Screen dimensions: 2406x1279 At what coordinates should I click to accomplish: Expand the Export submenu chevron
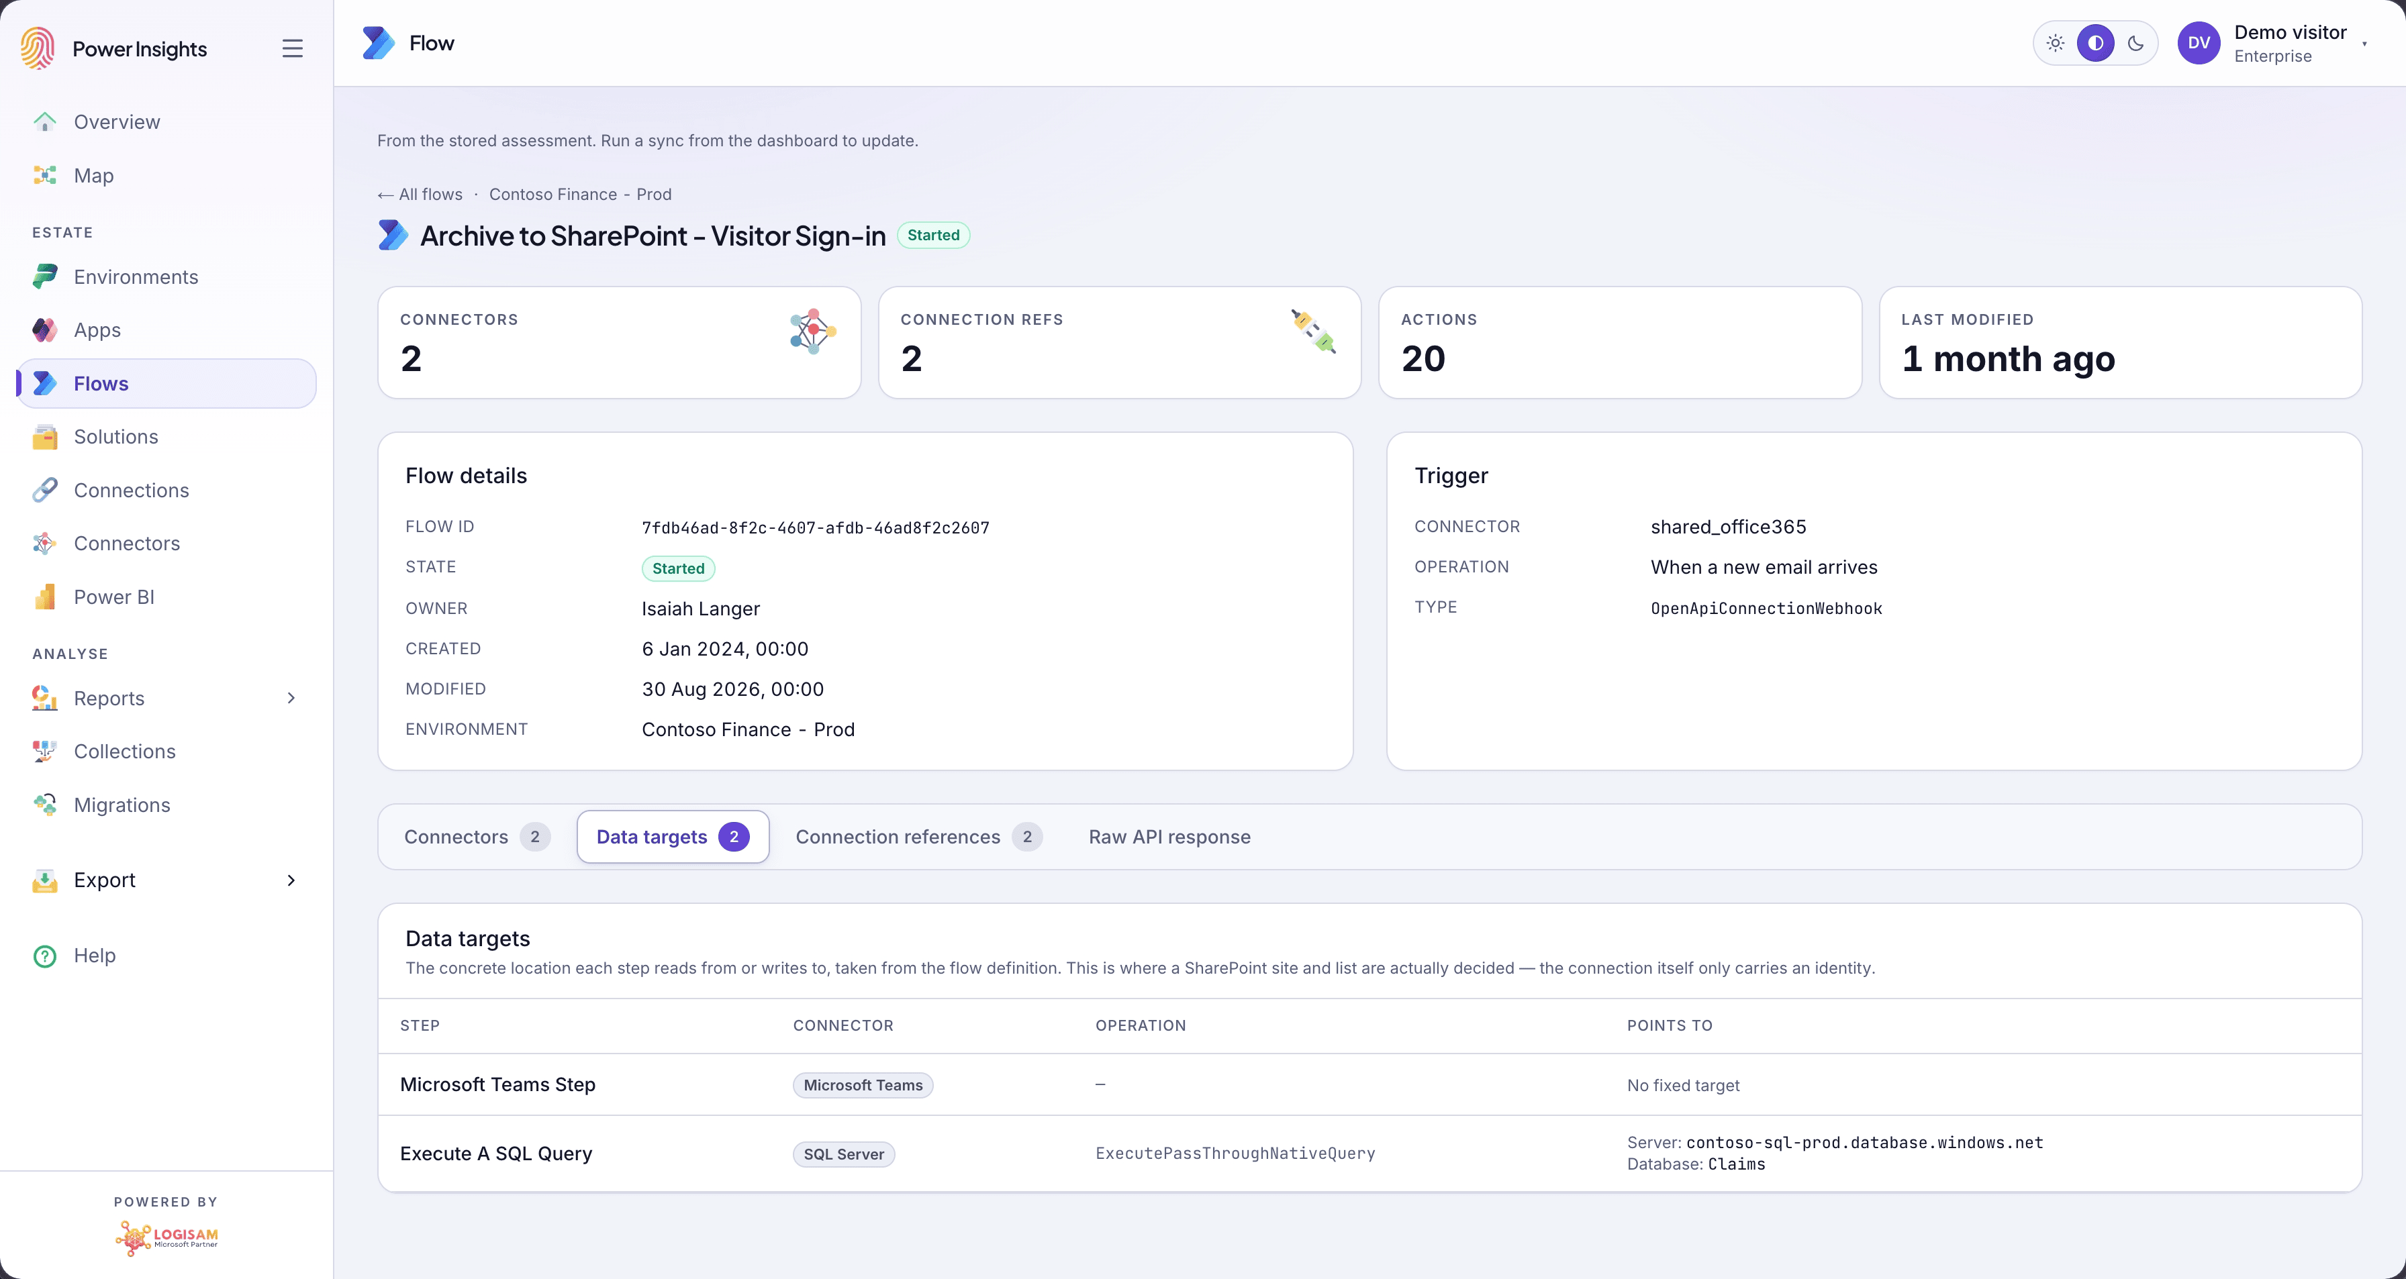[291, 880]
